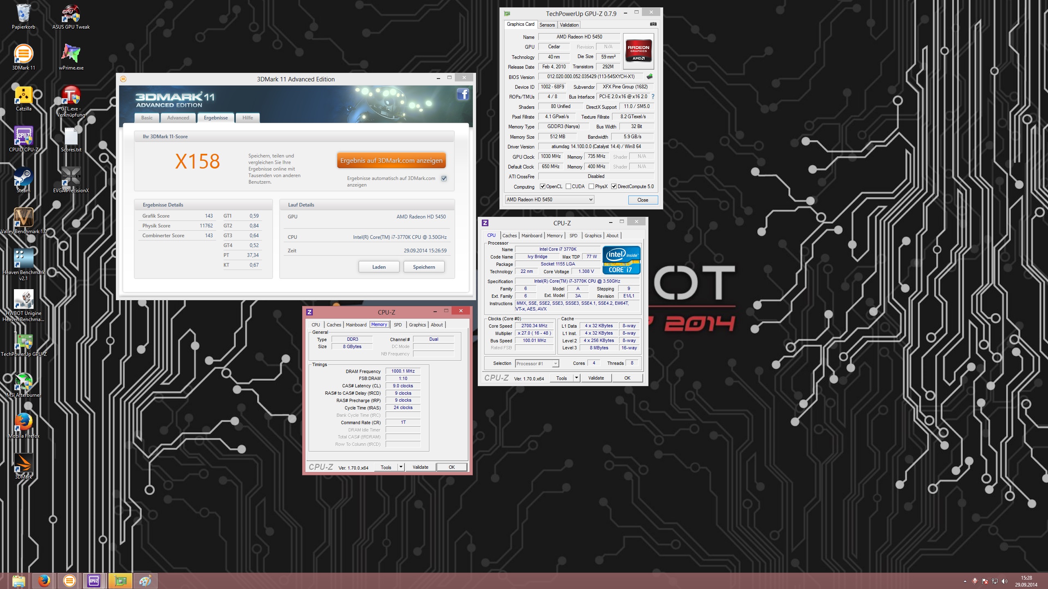Screen dimensions: 1048x589
Task: Switch to Advanced tab in 3DMark 11
Action: (178, 118)
